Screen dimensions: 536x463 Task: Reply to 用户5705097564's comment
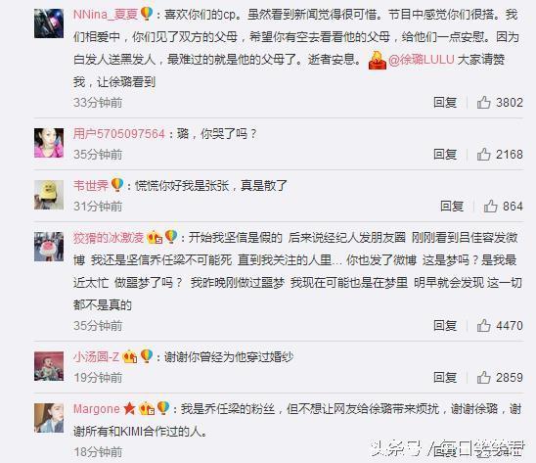coord(445,155)
